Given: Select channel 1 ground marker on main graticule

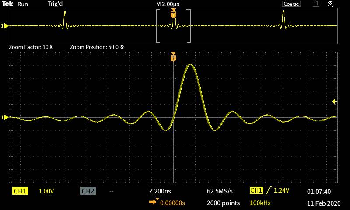Looking at the screenshot, I should tap(6, 117).
